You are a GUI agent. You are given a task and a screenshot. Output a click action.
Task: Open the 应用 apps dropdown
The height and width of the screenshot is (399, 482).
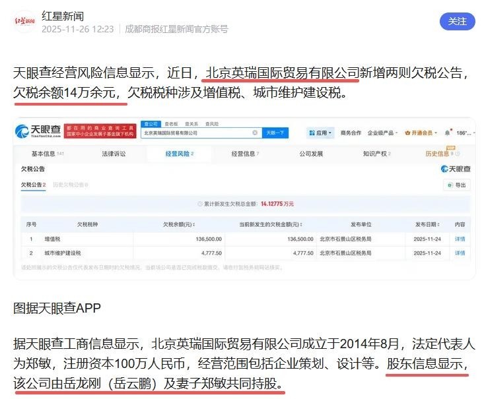(x=320, y=133)
